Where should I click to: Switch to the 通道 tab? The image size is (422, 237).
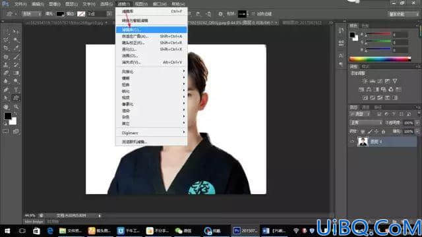point(365,107)
